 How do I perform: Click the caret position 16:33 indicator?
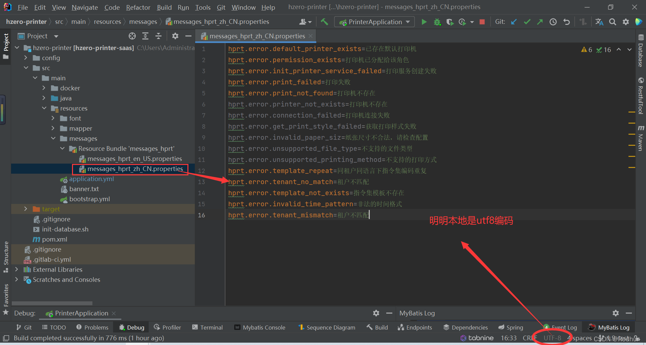[x=508, y=338]
